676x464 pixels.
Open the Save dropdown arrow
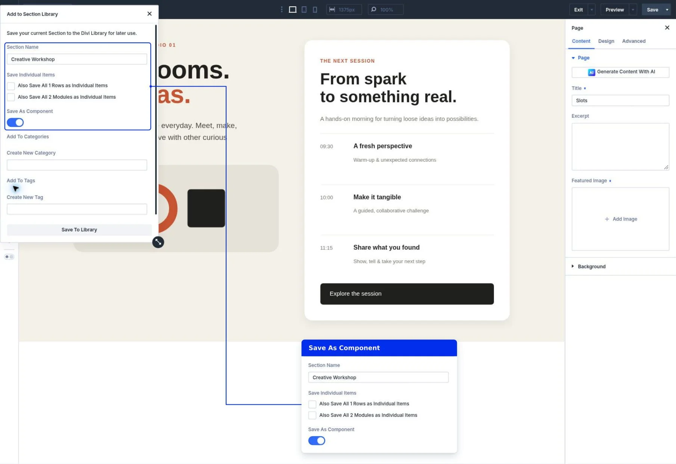[x=667, y=10]
